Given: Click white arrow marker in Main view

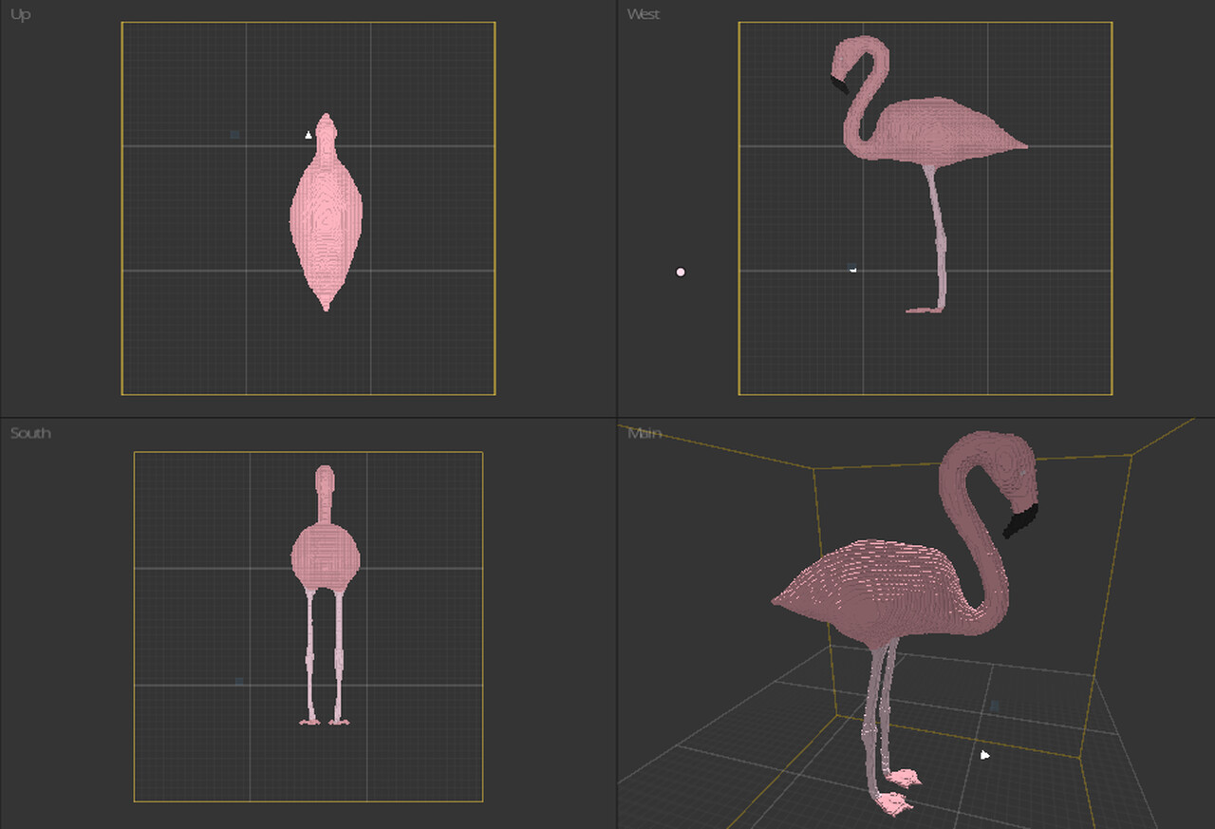Looking at the screenshot, I should click(985, 755).
